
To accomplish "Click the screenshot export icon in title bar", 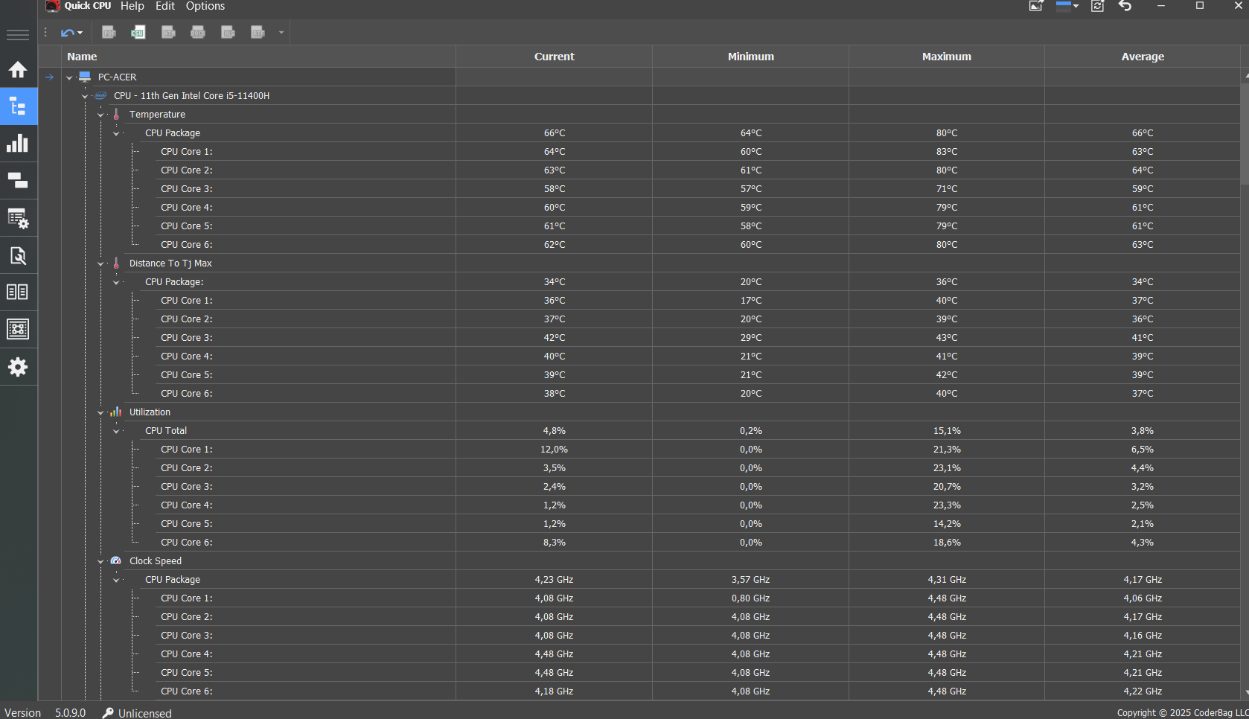I will coord(1036,6).
